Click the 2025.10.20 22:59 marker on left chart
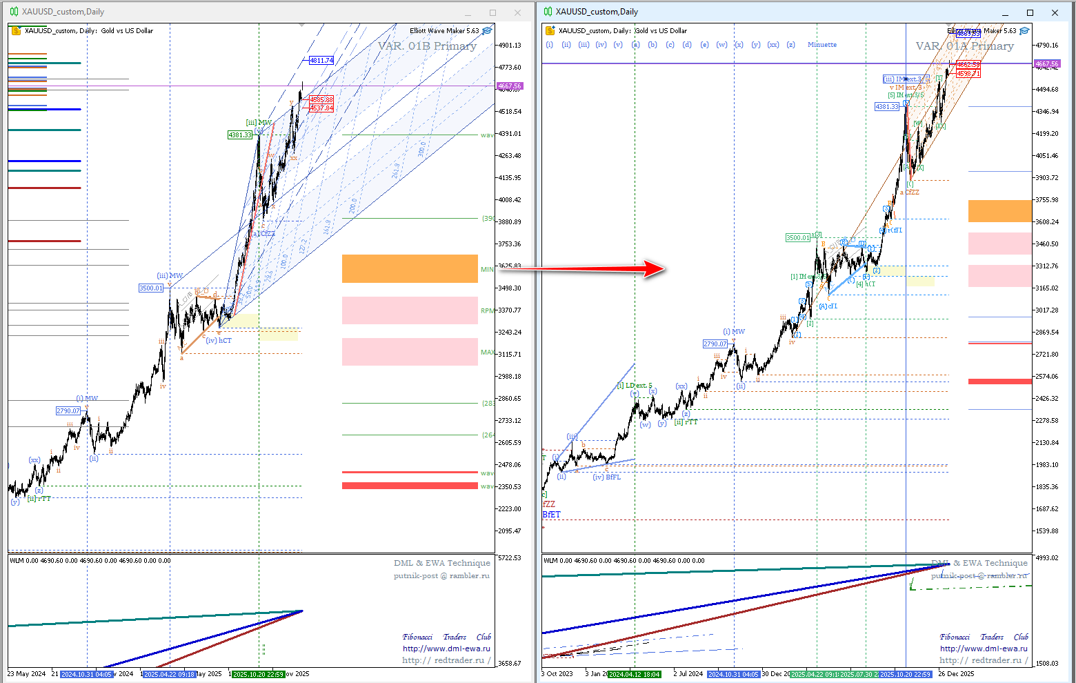Image resolution: width=1076 pixels, height=683 pixels. (258, 674)
